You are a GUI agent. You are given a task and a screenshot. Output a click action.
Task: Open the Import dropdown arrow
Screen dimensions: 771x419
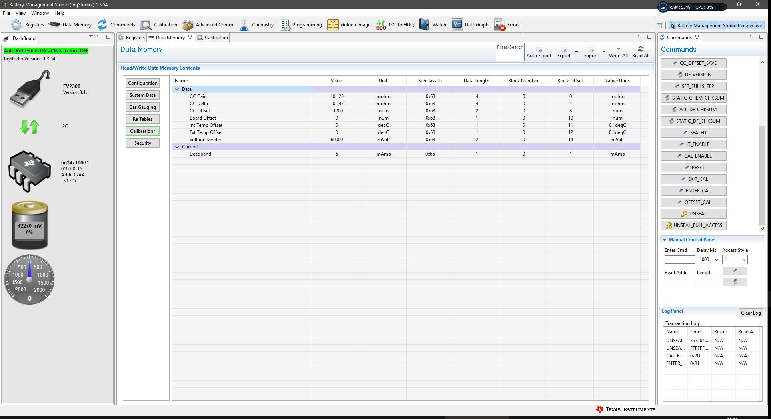[604, 52]
